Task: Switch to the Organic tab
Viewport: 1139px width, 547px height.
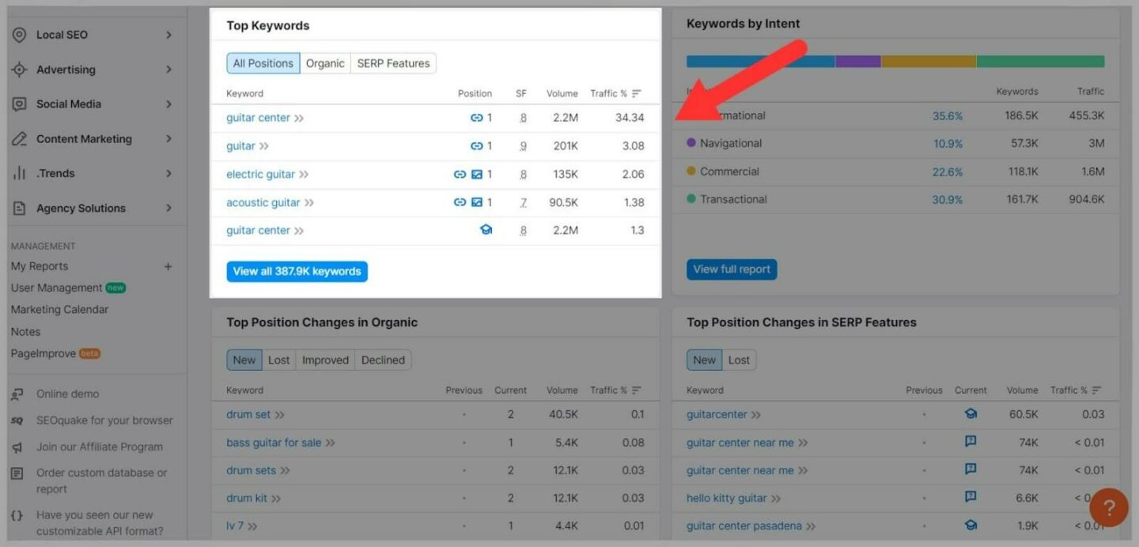Action: pyautogui.click(x=325, y=62)
